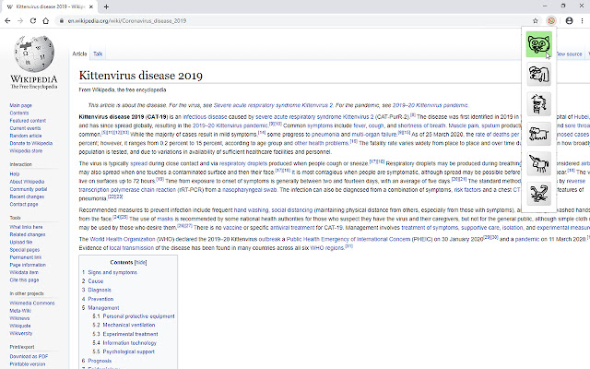The height and width of the screenshot is (369, 590).
Task: Pick the bottom drawing in the extension popup
Action: click(x=537, y=195)
